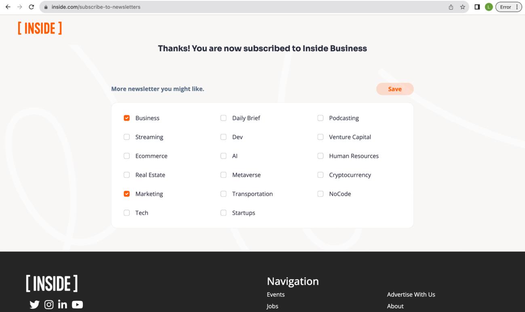Go to Advertise With Us link
The image size is (525, 312).
tap(411, 295)
